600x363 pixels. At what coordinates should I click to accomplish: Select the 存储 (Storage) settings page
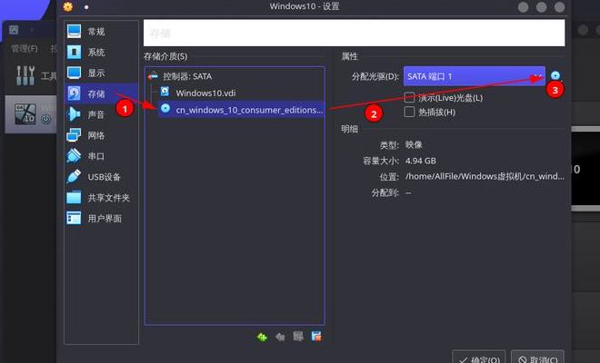pos(102,93)
